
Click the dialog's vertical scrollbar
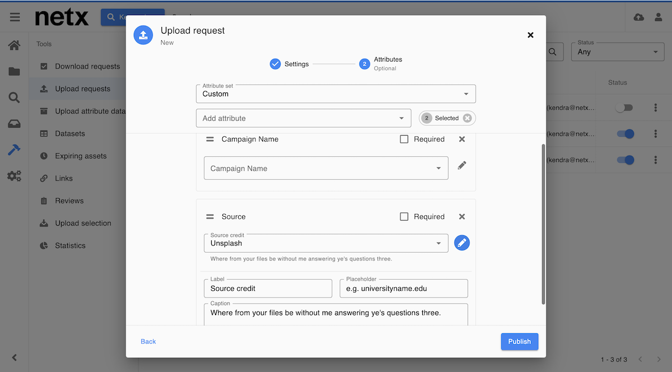point(543,224)
